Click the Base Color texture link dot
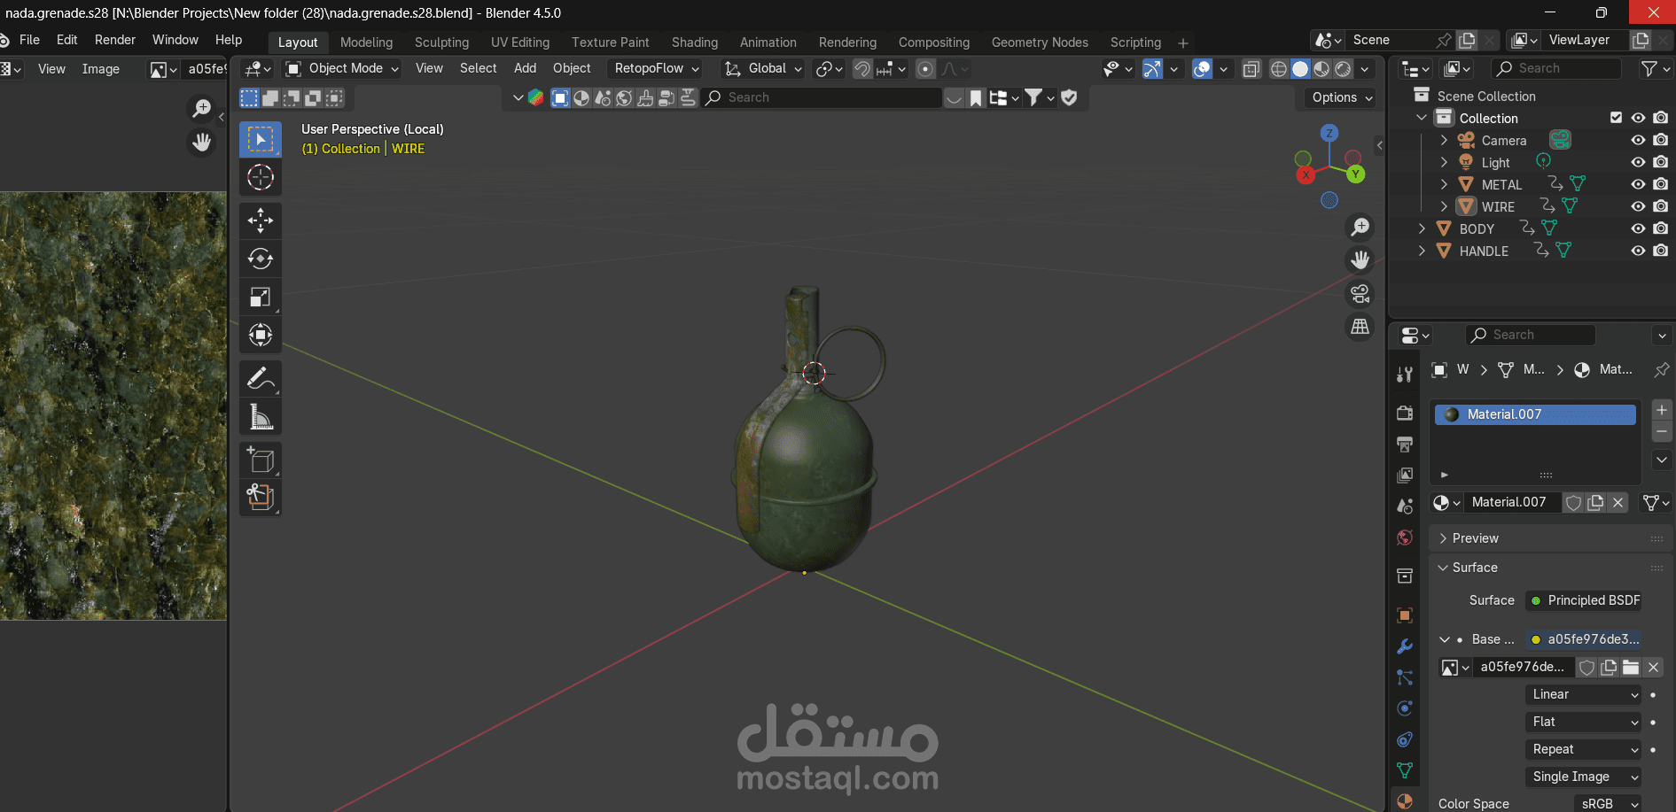Screen dimensions: 1676x812 pos(1536,639)
